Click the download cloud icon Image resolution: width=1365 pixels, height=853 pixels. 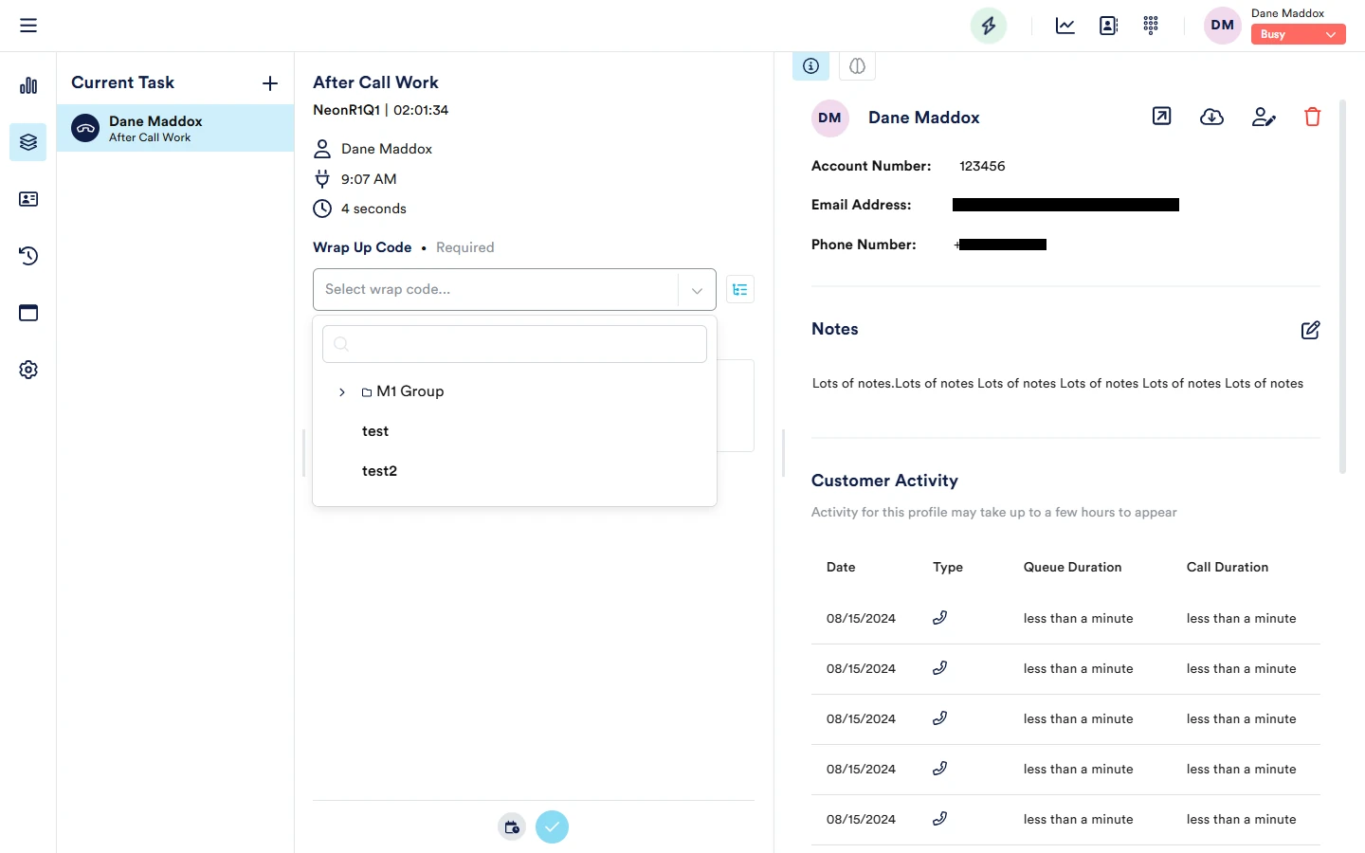(1211, 117)
